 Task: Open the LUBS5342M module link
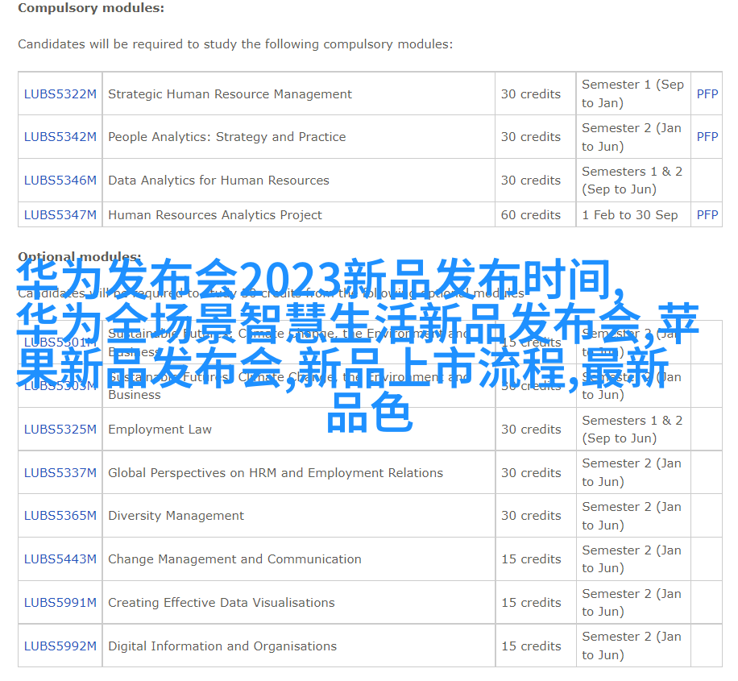60,136
